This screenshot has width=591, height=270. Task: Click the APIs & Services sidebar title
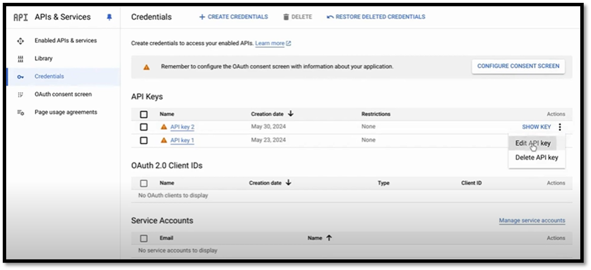63,17
